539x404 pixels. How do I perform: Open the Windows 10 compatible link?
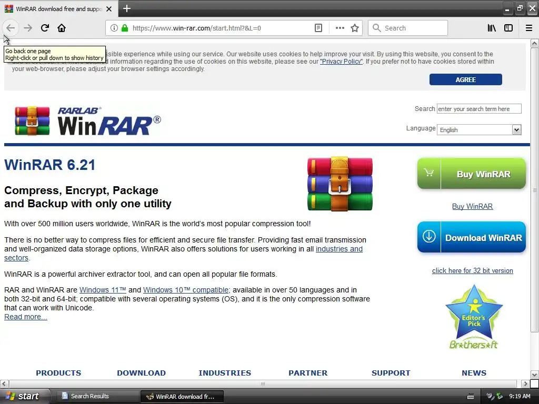186,290
